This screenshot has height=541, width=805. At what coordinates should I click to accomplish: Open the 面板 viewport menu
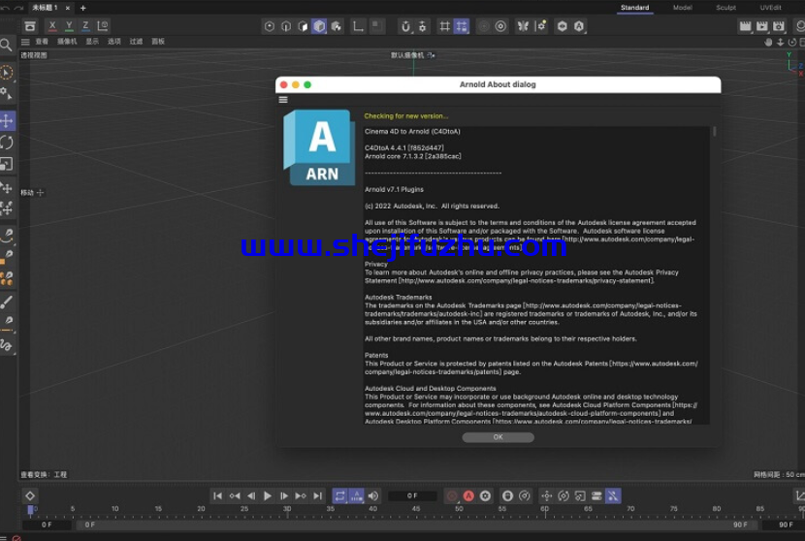(158, 42)
